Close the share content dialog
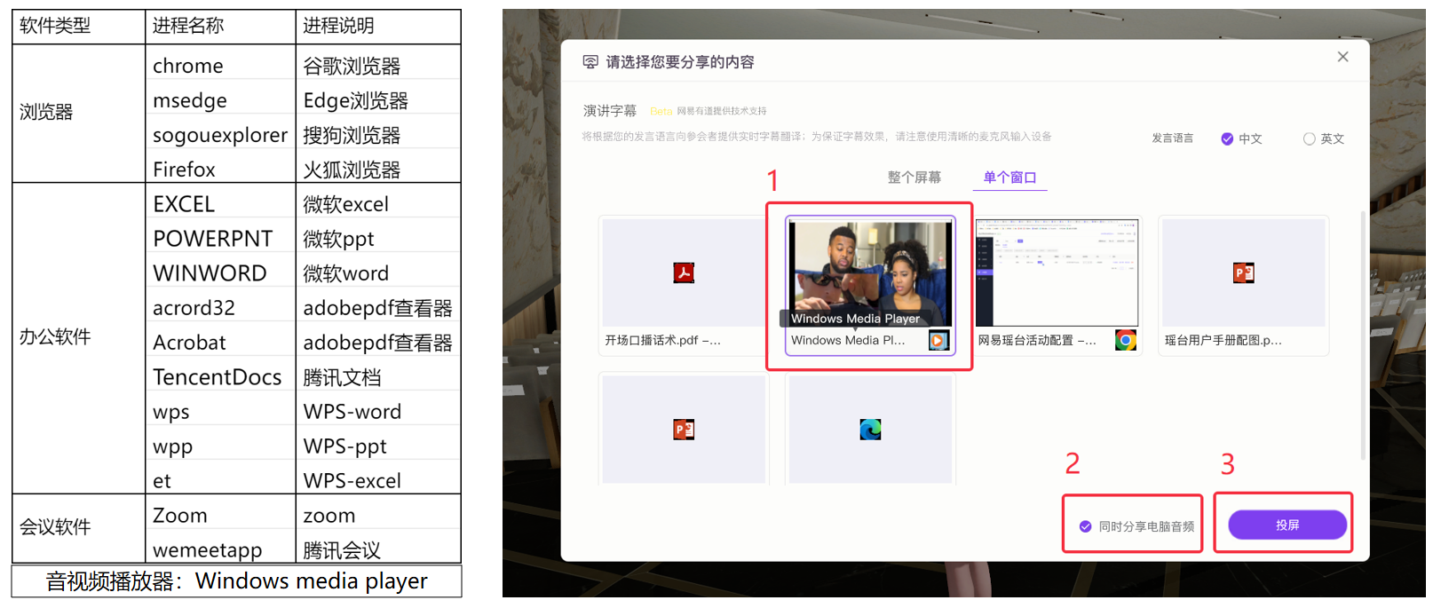This screenshot has height=608, width=1441. tap(1342, 57)
